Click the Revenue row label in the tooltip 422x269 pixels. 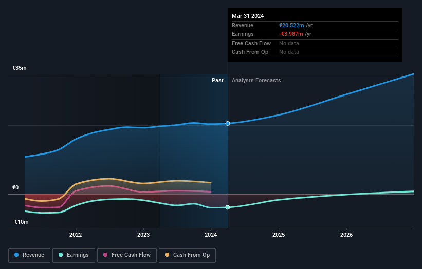[x=243, y=25]
